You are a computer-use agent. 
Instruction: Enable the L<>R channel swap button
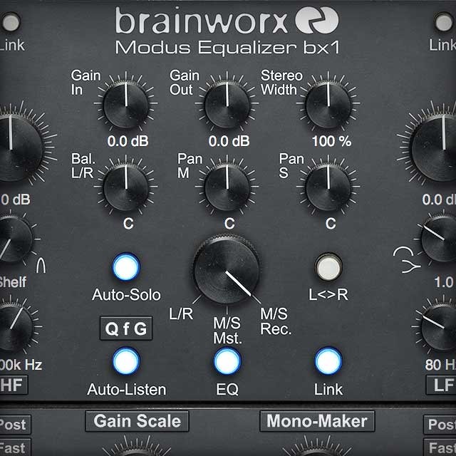(328, 268)
